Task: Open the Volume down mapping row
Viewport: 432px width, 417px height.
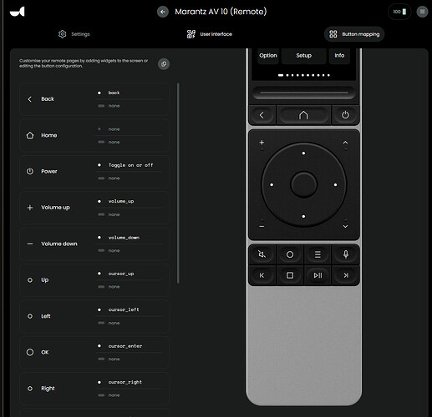Action: [x=94, y=244]
